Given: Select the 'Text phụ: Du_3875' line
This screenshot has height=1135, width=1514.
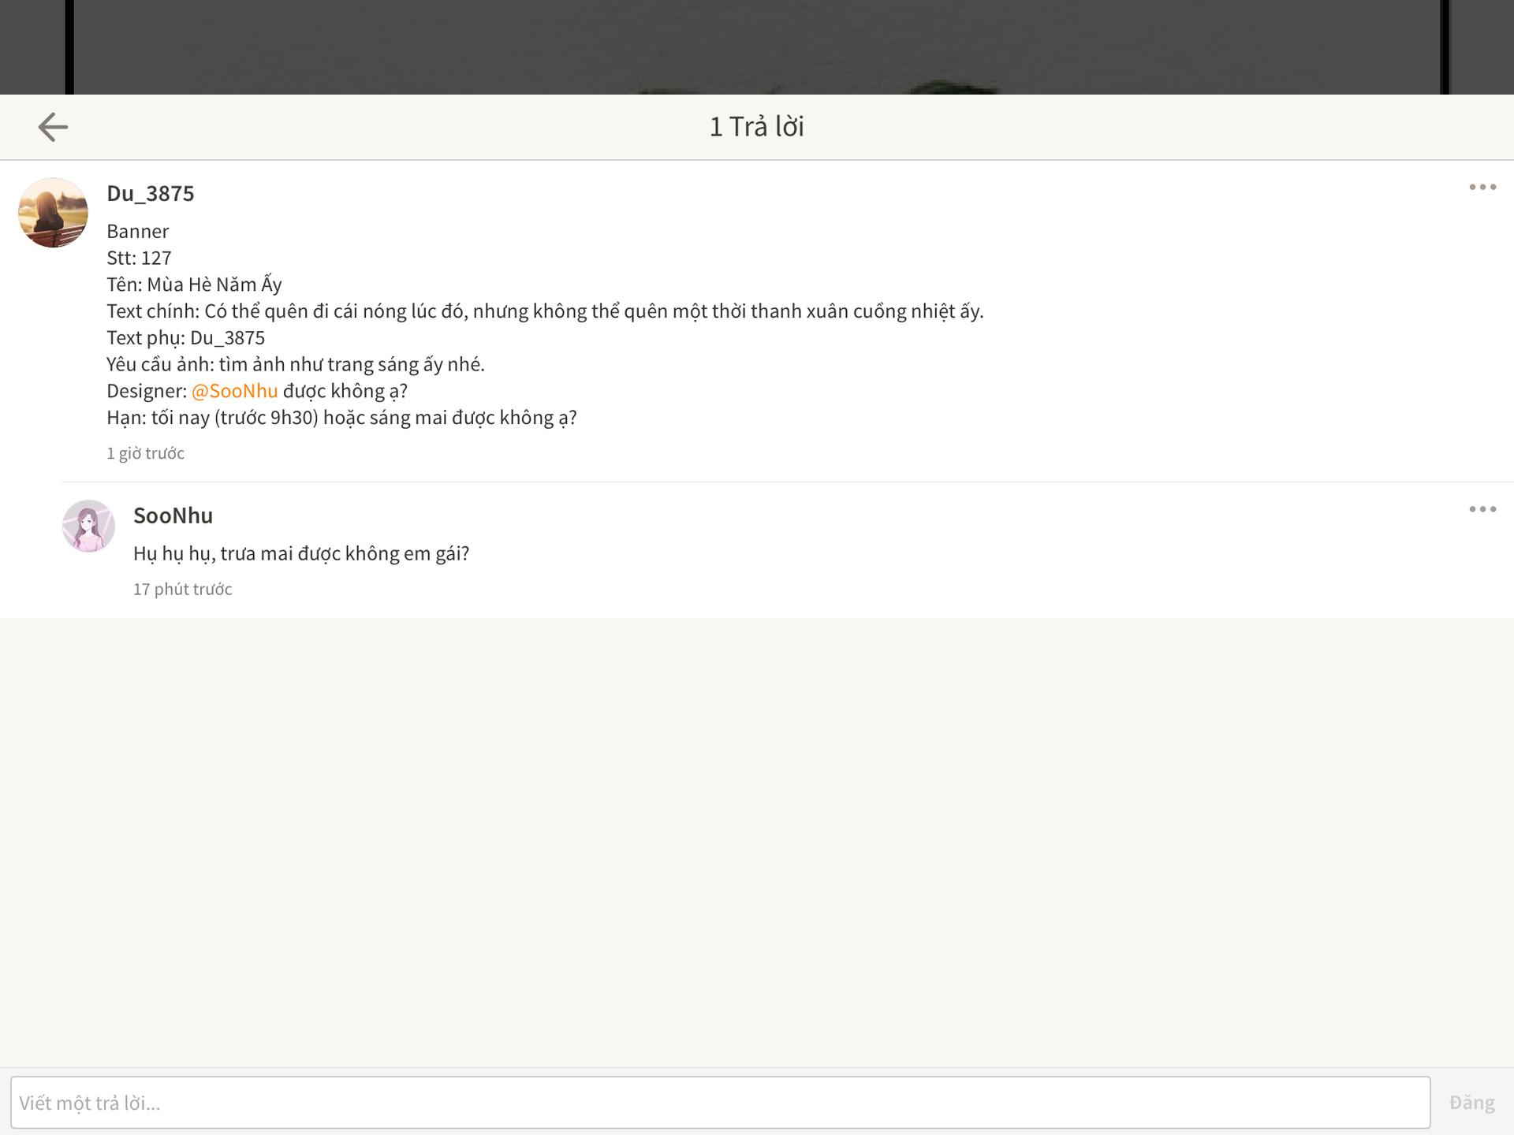Looking at the screenshot, I should pyautogui.click(x=186, y=338).
